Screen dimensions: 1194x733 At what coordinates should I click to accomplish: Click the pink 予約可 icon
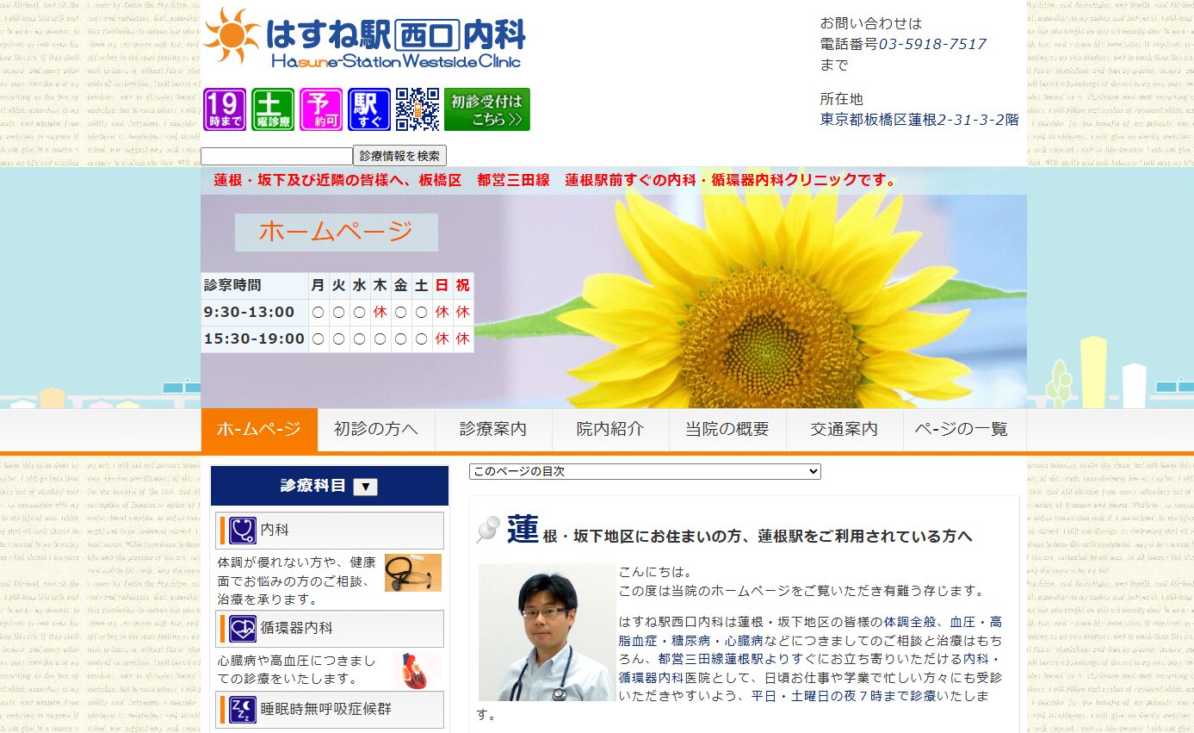(321, 109)
